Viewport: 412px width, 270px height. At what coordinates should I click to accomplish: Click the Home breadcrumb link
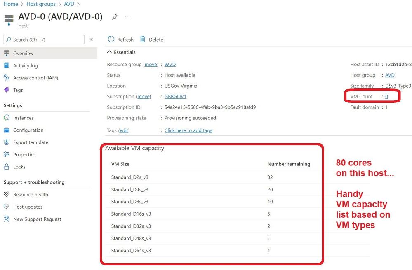point(11,4)
